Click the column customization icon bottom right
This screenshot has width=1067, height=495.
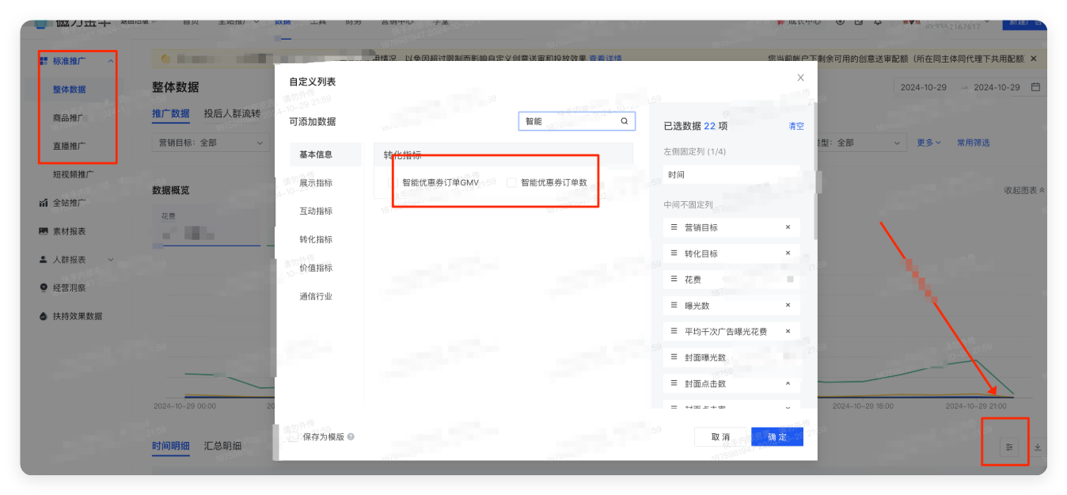(1008, 447)
